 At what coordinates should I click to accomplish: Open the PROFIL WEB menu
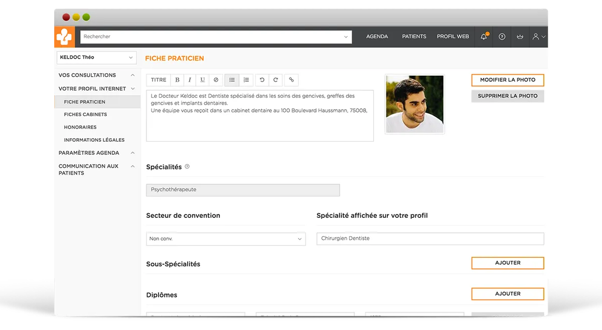(453, 37)
